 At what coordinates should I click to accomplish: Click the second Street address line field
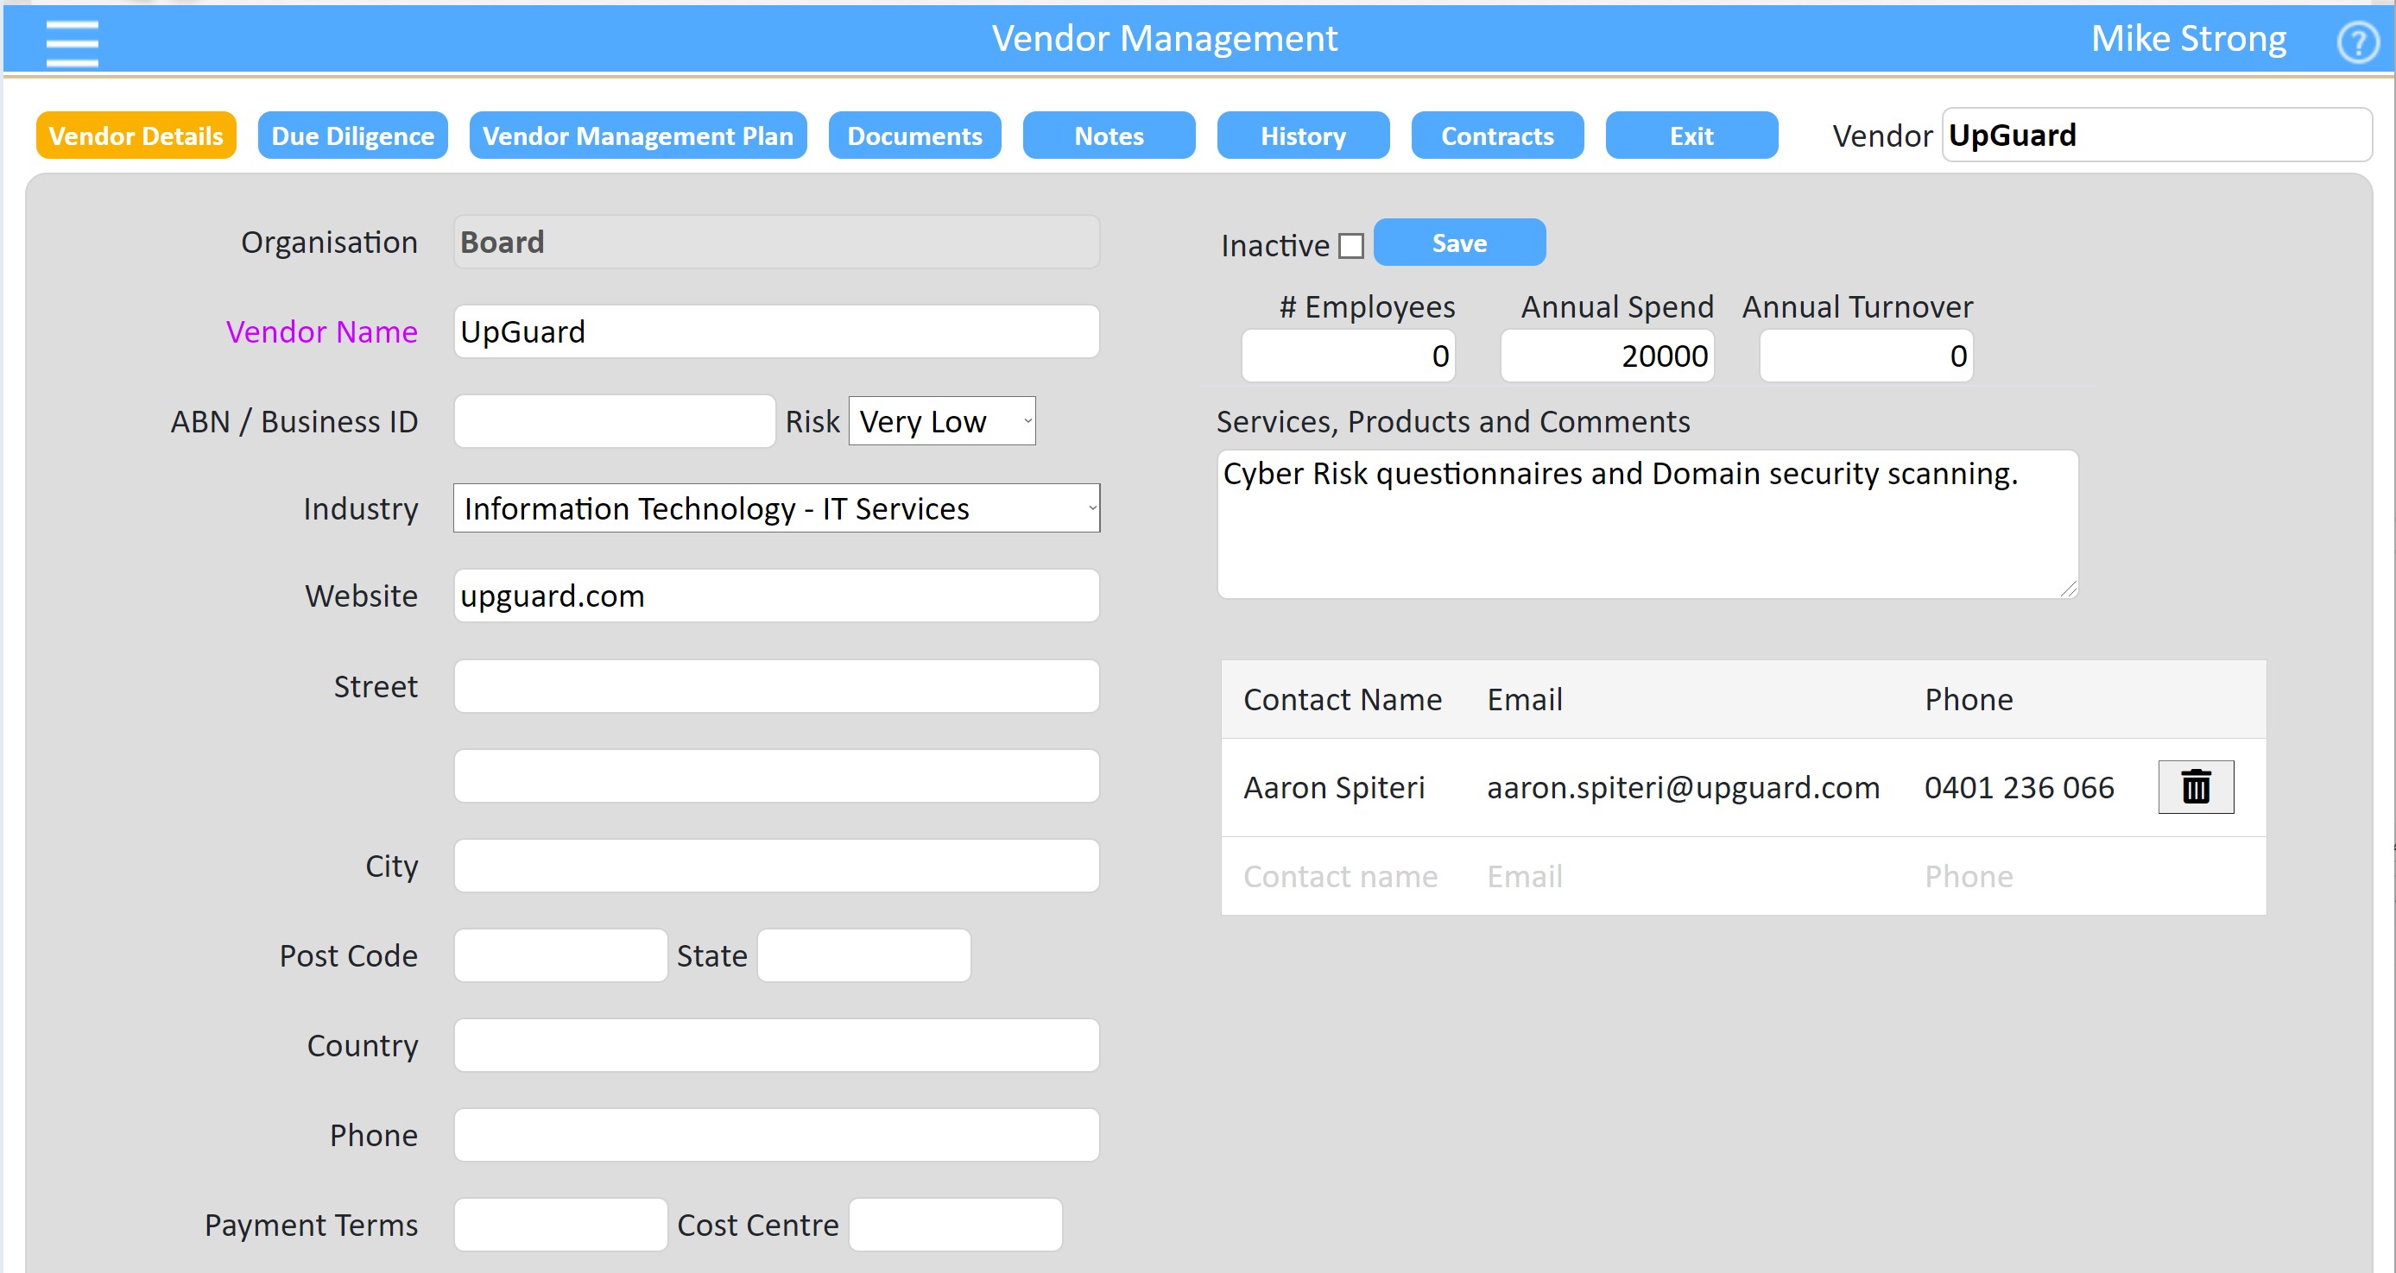point(775,776)
